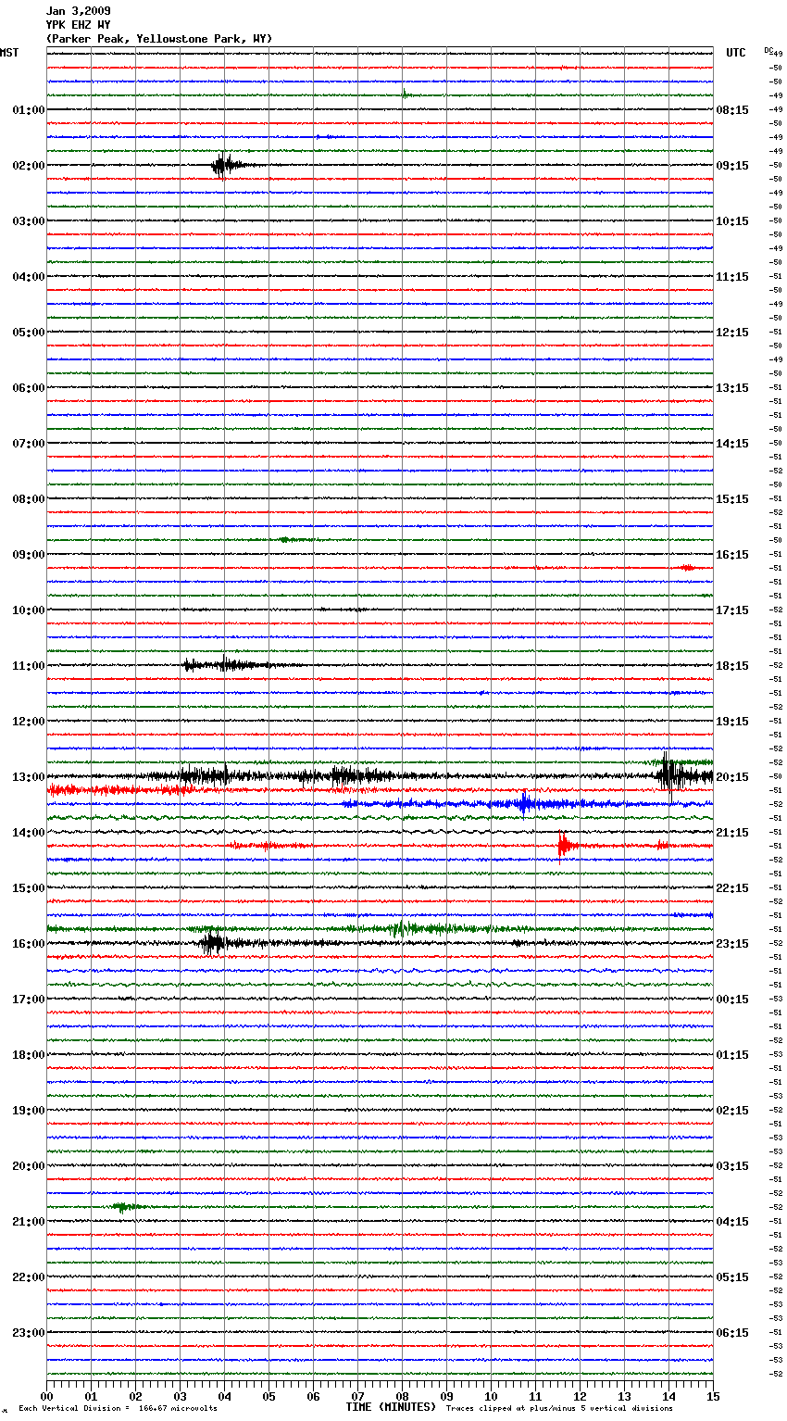787x1421 pixels.
Task: Click minute '15' on the bottom axis
Action: tap(713, 1396)
